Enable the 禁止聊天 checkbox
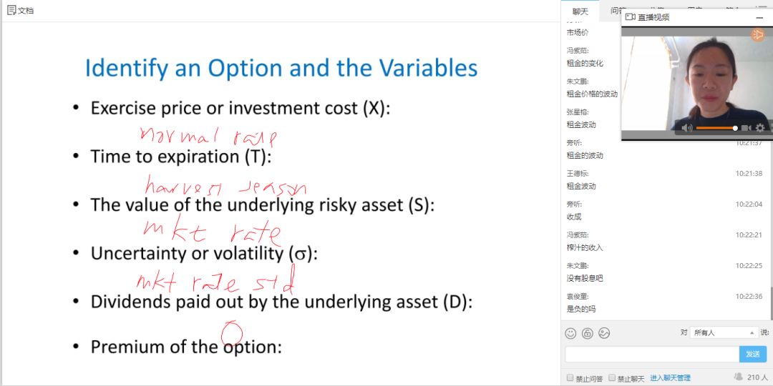The width and height of the screenshot is (773, 386). 612,377
